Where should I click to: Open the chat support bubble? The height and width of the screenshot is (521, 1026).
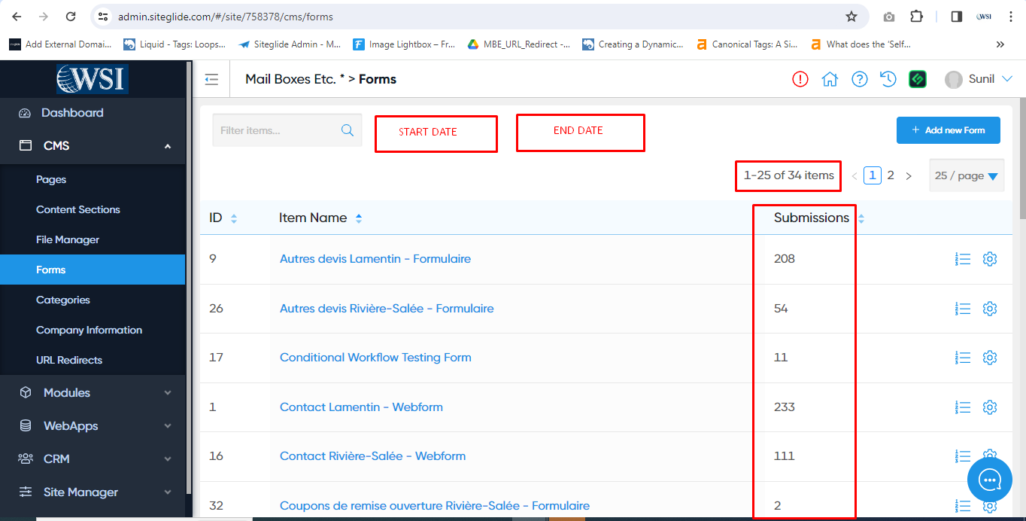click(989, 479)
